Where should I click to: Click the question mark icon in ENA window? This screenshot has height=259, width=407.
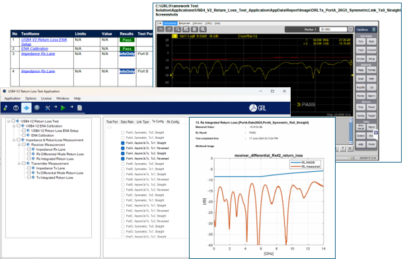coord(343,148)
